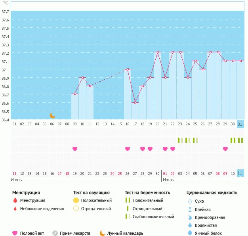The height and width of the screenshot is (236, 248).
Task: Click the Лунный календарь moon legend icon
Action: (103, 233)
